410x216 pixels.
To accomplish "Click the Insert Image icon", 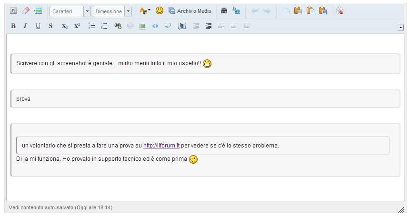I will click(x=143, y=26).
